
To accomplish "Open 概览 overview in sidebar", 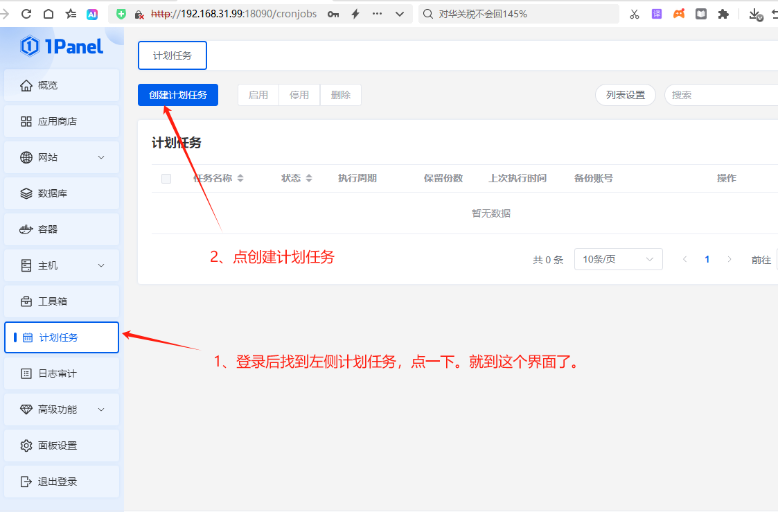I will point(62,85).
